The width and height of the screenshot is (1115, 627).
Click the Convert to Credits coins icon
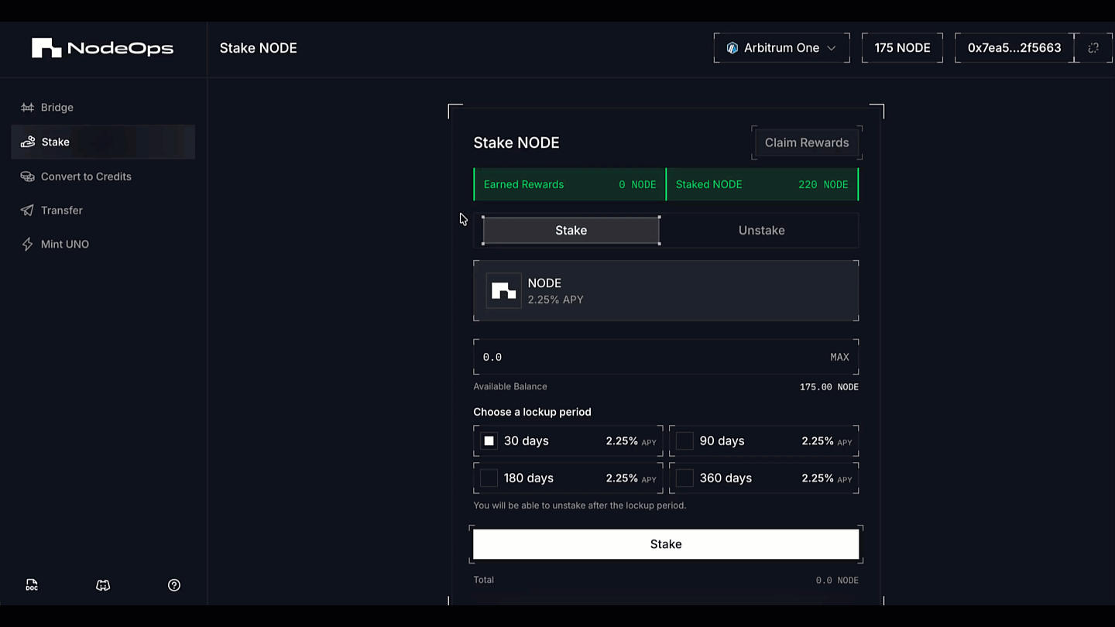click(x=28, y=176)
